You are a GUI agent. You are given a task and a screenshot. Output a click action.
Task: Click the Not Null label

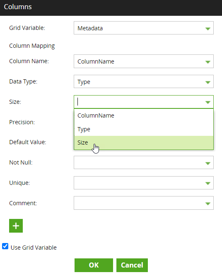click(21, 162)
